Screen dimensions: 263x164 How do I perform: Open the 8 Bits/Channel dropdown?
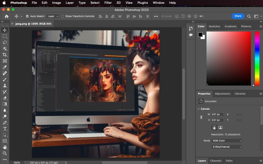tap(227, 147)
